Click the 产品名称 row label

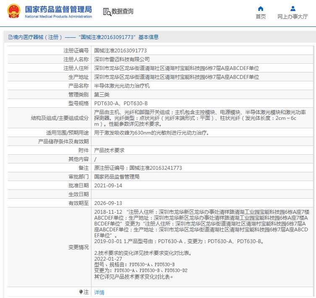78,86
